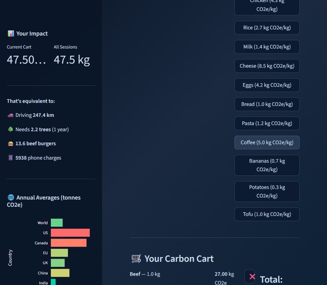Click the 'Annual Averages (tonnes CO2e)' heading text
The image size is (327, 285).
coord(44,201)
